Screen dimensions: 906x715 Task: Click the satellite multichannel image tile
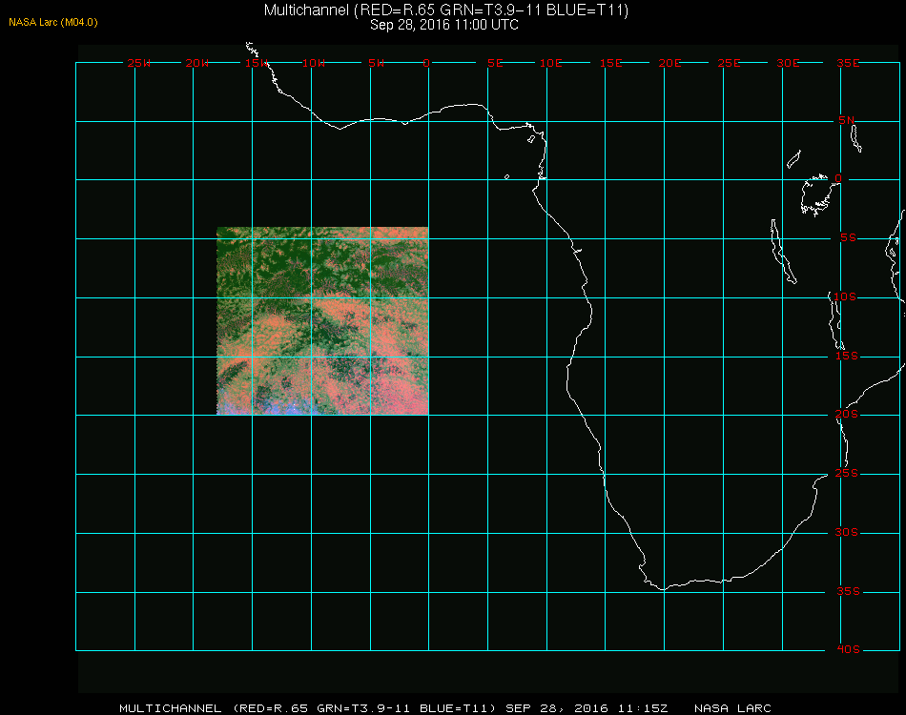[322, 320]
